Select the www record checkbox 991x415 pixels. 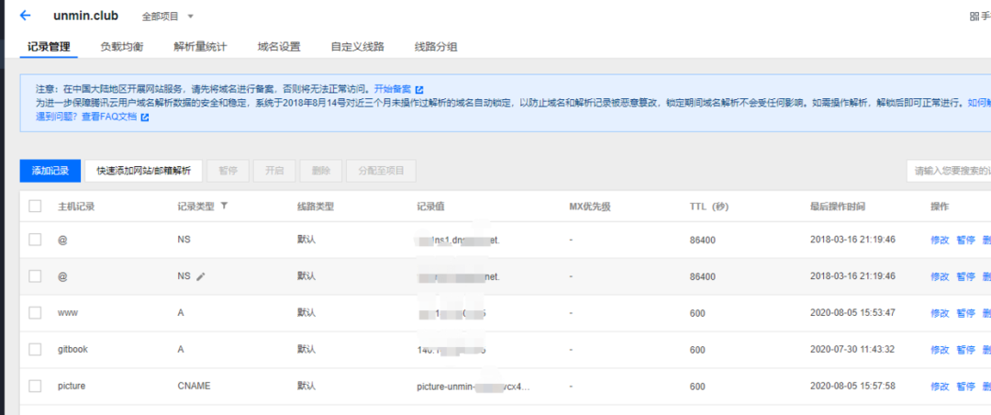click(36, 313)
